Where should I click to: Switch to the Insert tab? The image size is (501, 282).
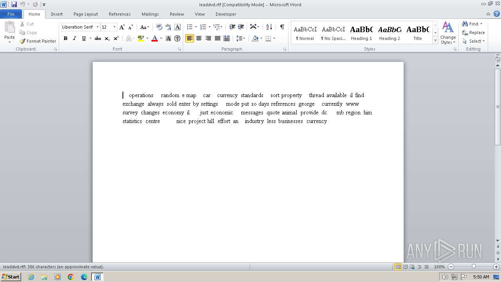click(57, 14)
